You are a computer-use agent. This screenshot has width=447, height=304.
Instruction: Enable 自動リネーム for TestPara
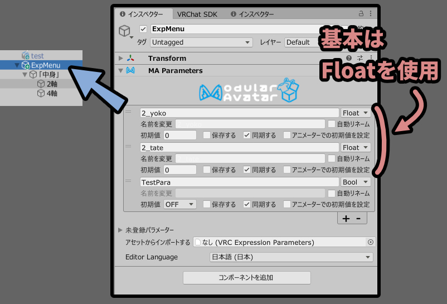[331, 194]
